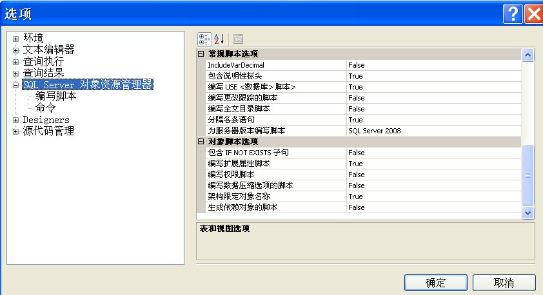
Task: Select the 架构限定对象名称 property
Action: pyautogui.click(x=364, y=196)
